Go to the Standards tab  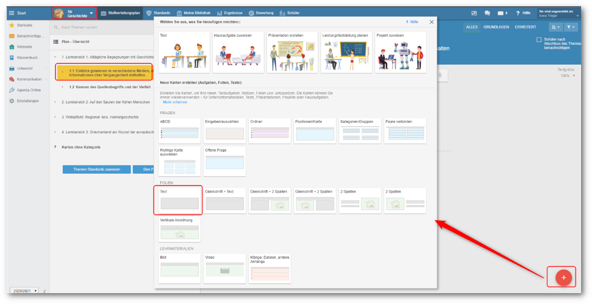(158, 13)
